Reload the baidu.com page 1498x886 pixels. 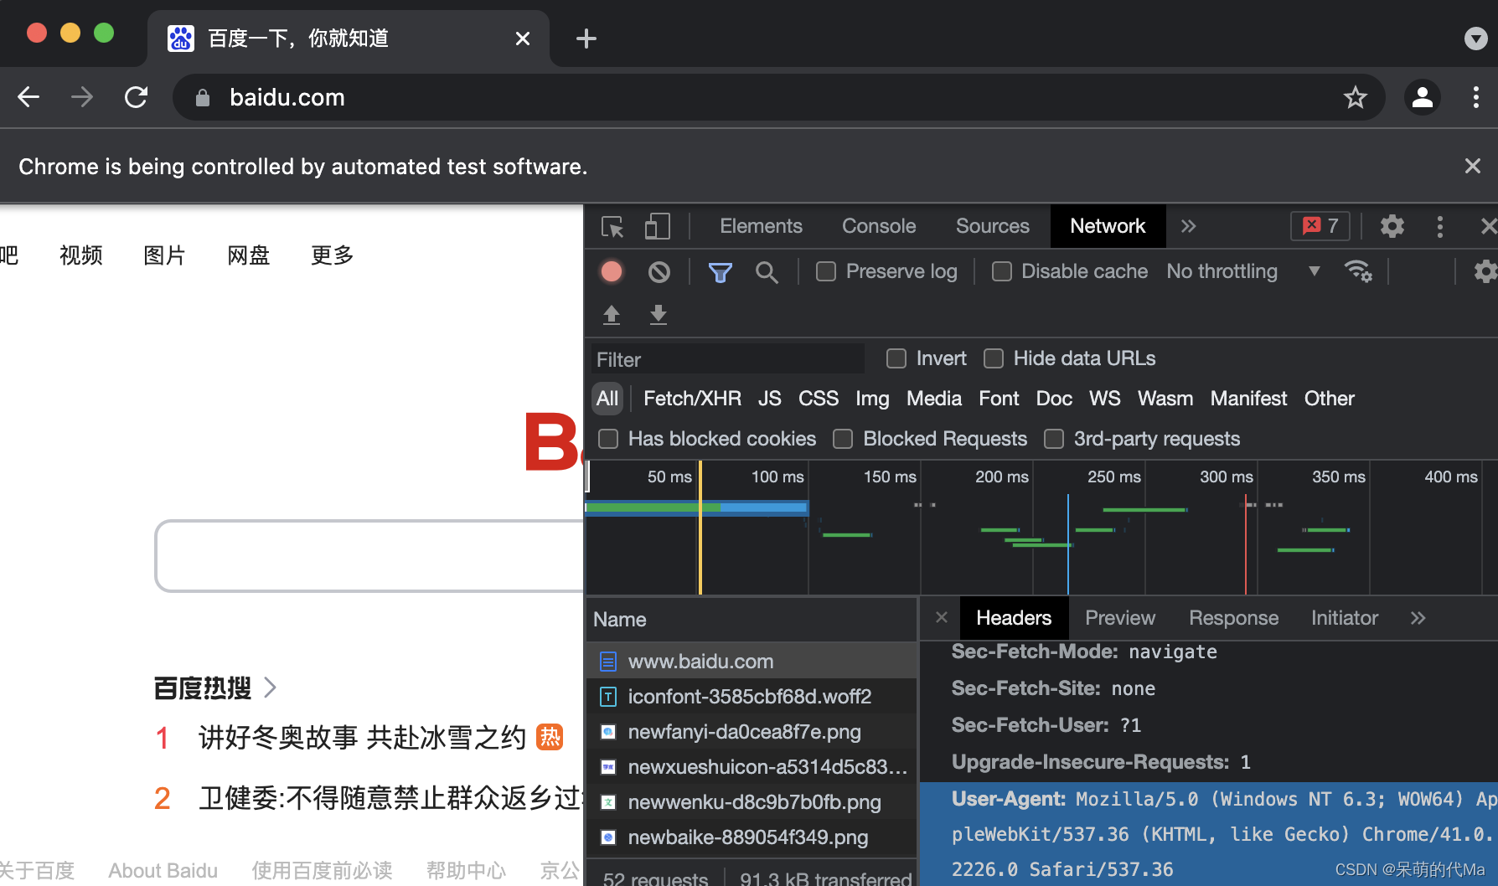click(136, 98)
